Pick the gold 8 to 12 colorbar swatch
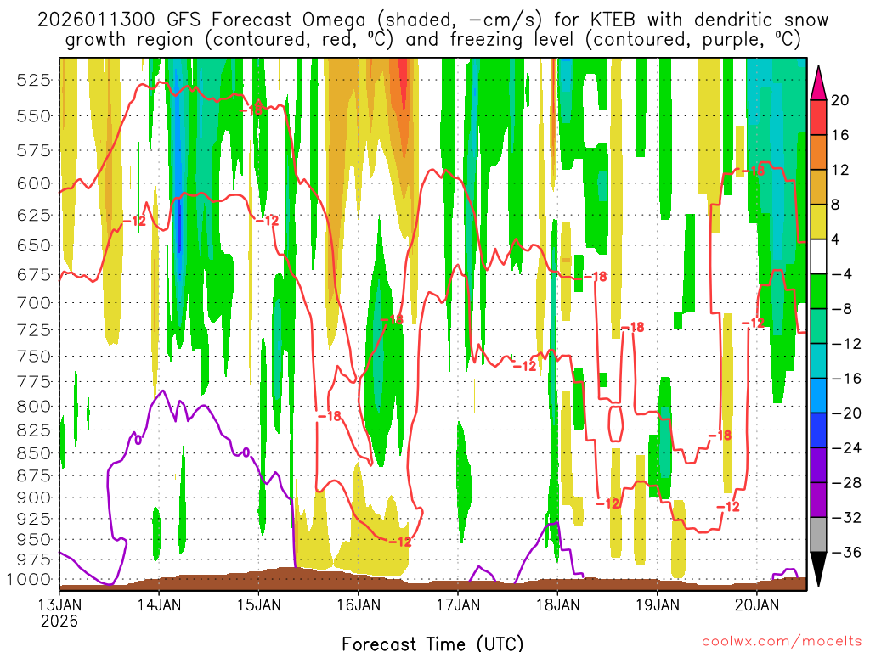This screenshot has height=652, width=870. [x=818, y=187]
